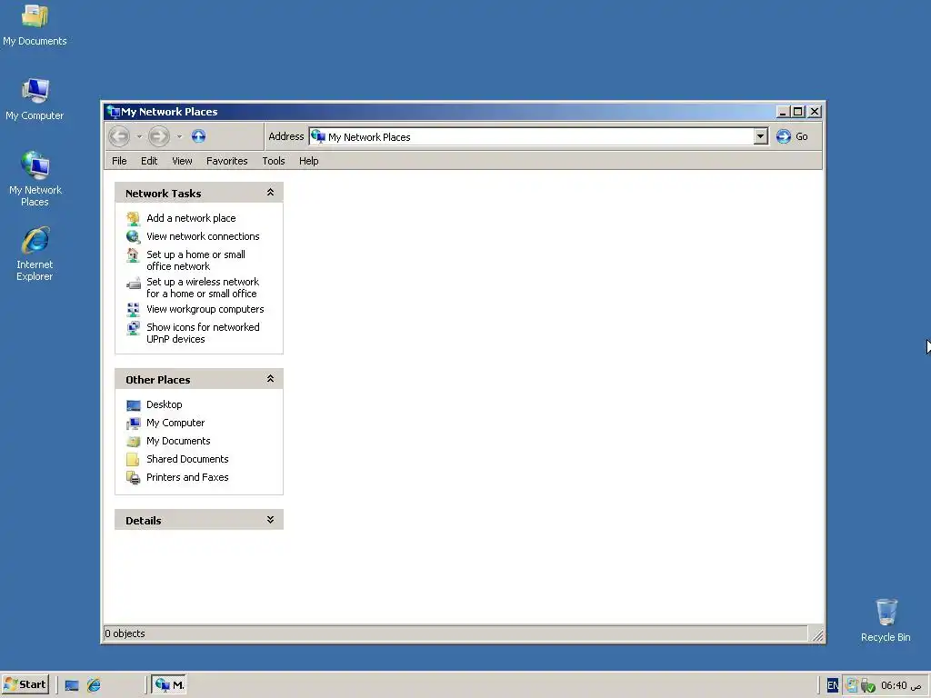931x698 pixels.
Task: Click the Go button next to address bar
Action: coord(792,136)
